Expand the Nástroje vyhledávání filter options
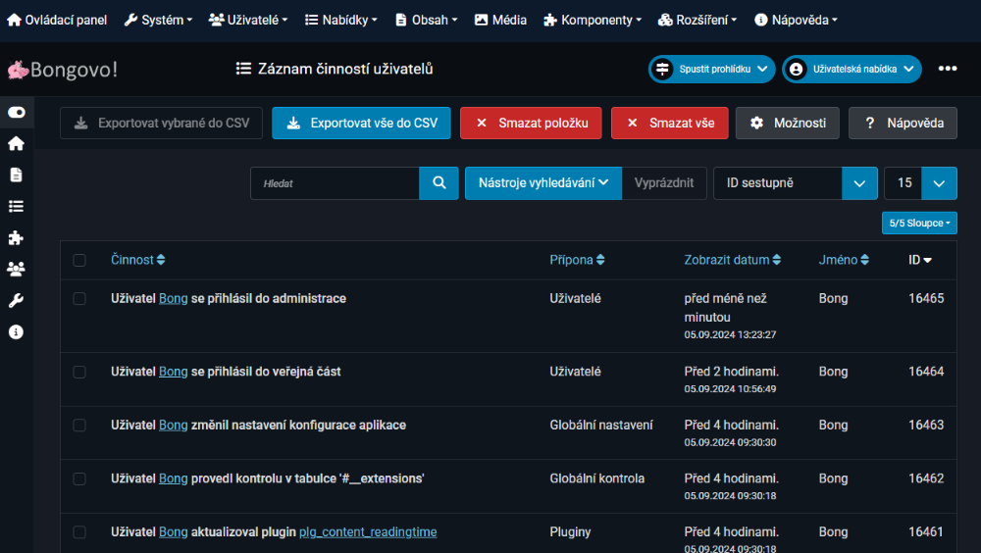981x553 pixels. [542, 183]
